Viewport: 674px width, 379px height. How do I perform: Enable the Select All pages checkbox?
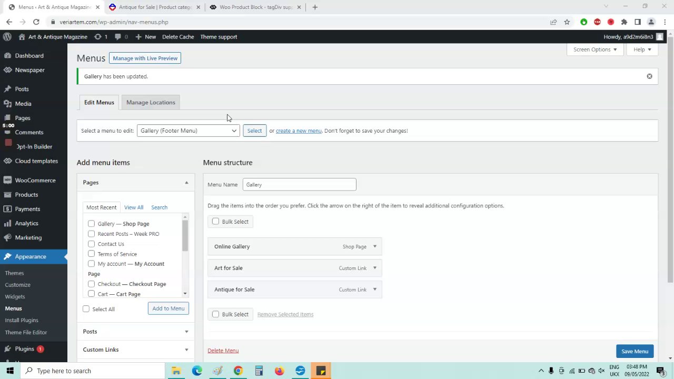(86, 309)
